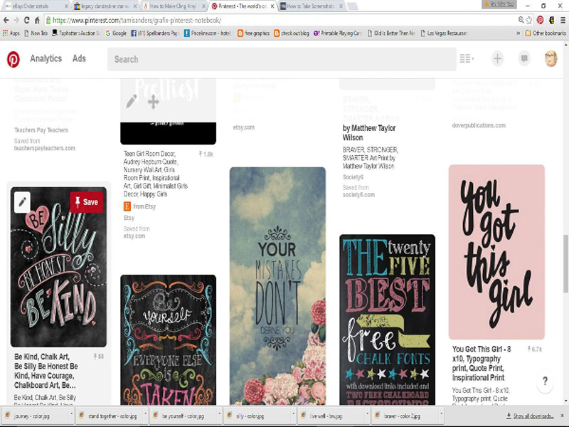Open the Google bookmark
Screen dimensions: 569x427
tap(116, 33)
